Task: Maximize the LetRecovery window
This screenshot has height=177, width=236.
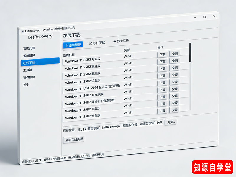Action: 204,17
